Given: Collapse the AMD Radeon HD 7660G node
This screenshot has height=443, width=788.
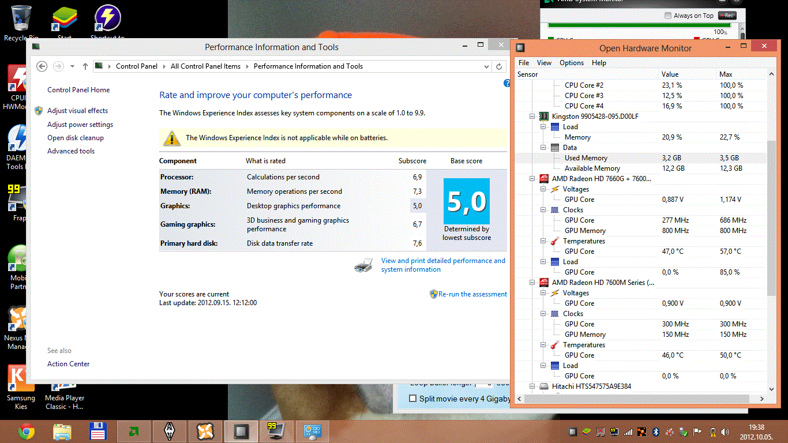Looking at the screenshot, I should [x=532, y=179].
